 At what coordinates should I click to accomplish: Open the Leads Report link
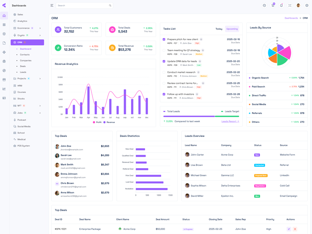click(x=230, y=121)
